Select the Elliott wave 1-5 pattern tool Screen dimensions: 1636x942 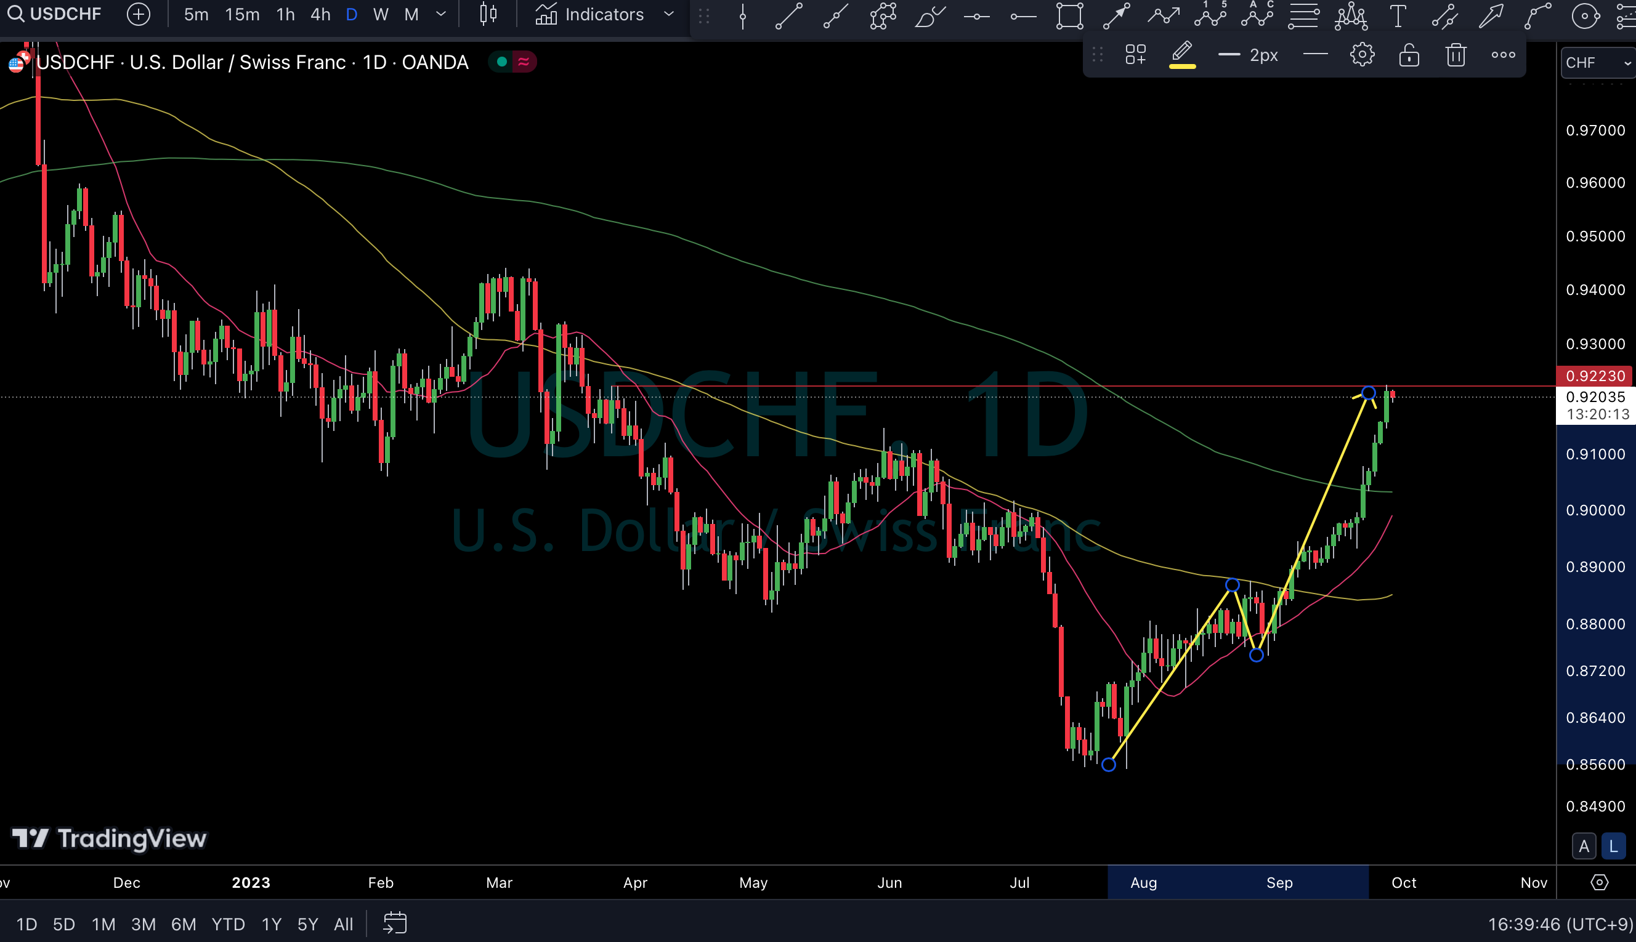[x=1210, y=15]
